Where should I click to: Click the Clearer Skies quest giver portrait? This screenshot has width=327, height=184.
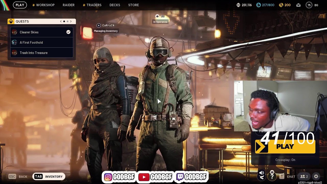point(14,32)
